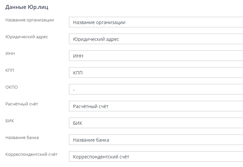Screen dimensions: 243x167
Task: Focus the Юридический адрес text box
Action: [x=156, y=39]
